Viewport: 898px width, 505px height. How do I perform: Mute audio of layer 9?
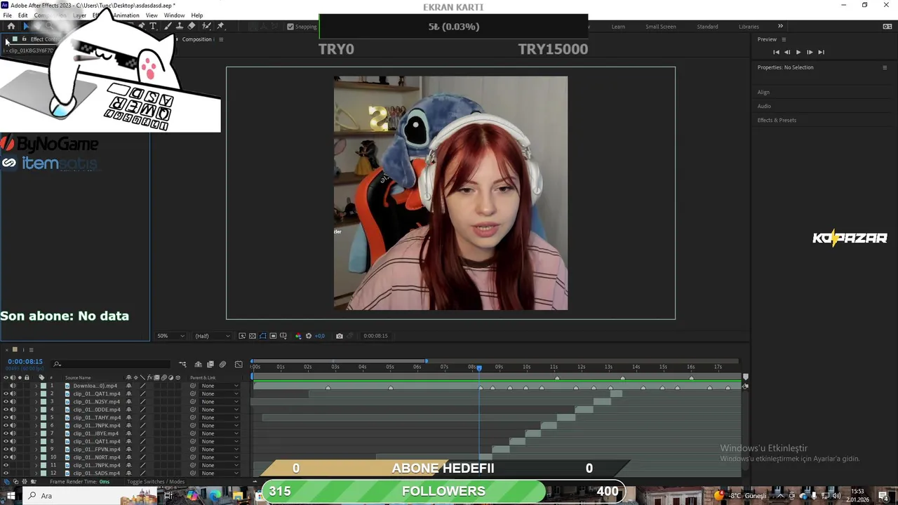coord(13,450)
